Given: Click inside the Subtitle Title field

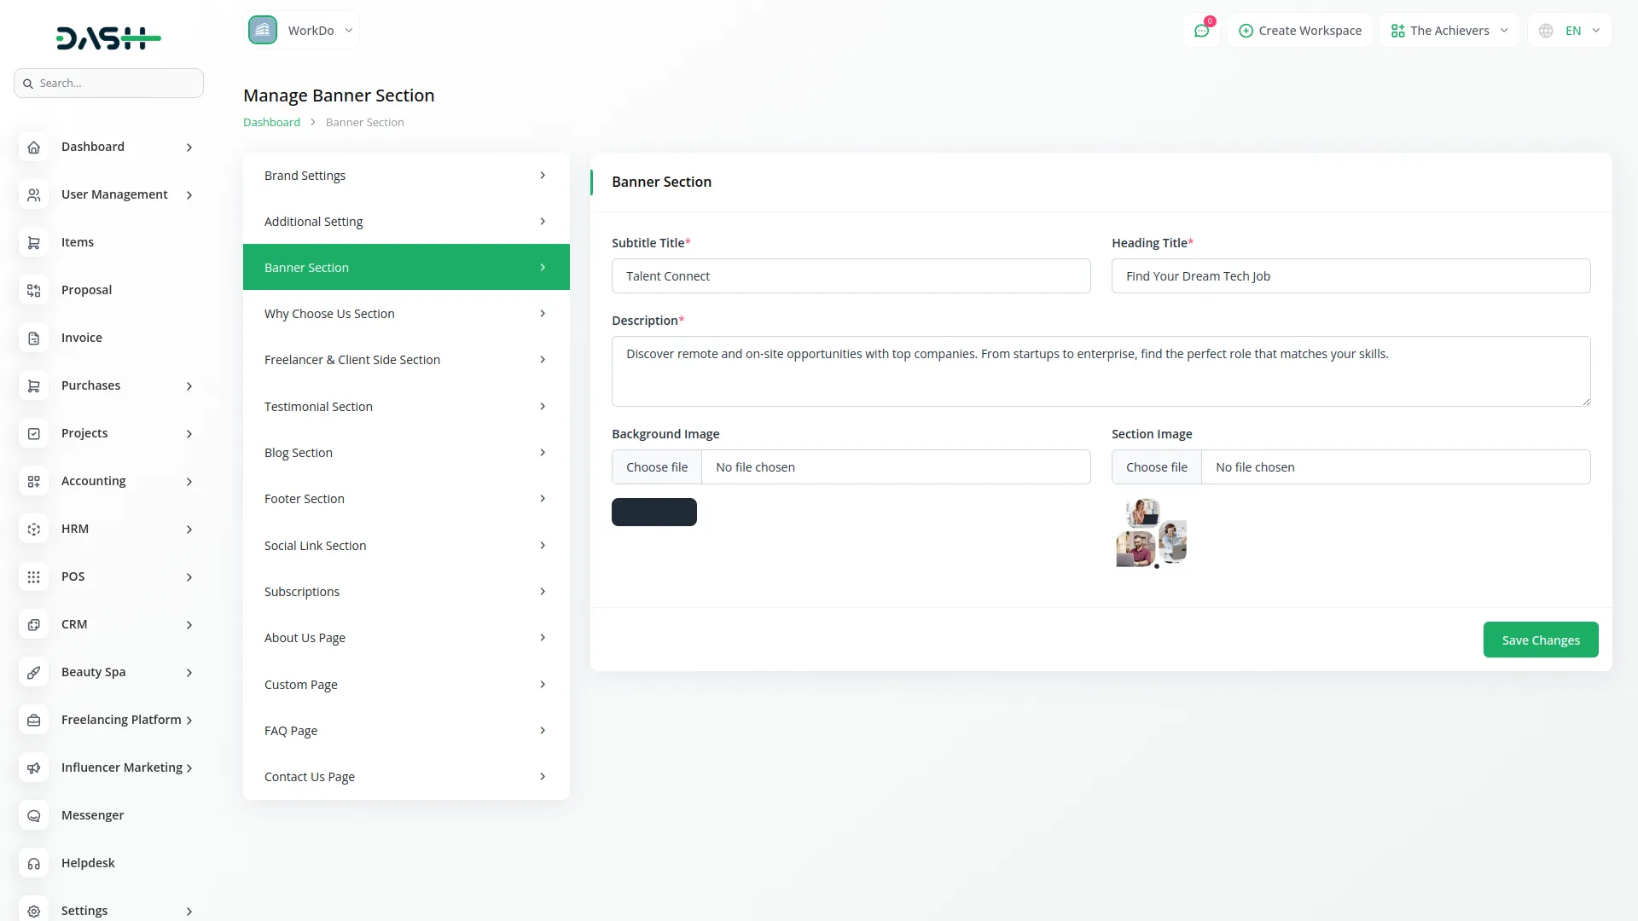Looking at the screenshot, I should click(x=851, y=275).
